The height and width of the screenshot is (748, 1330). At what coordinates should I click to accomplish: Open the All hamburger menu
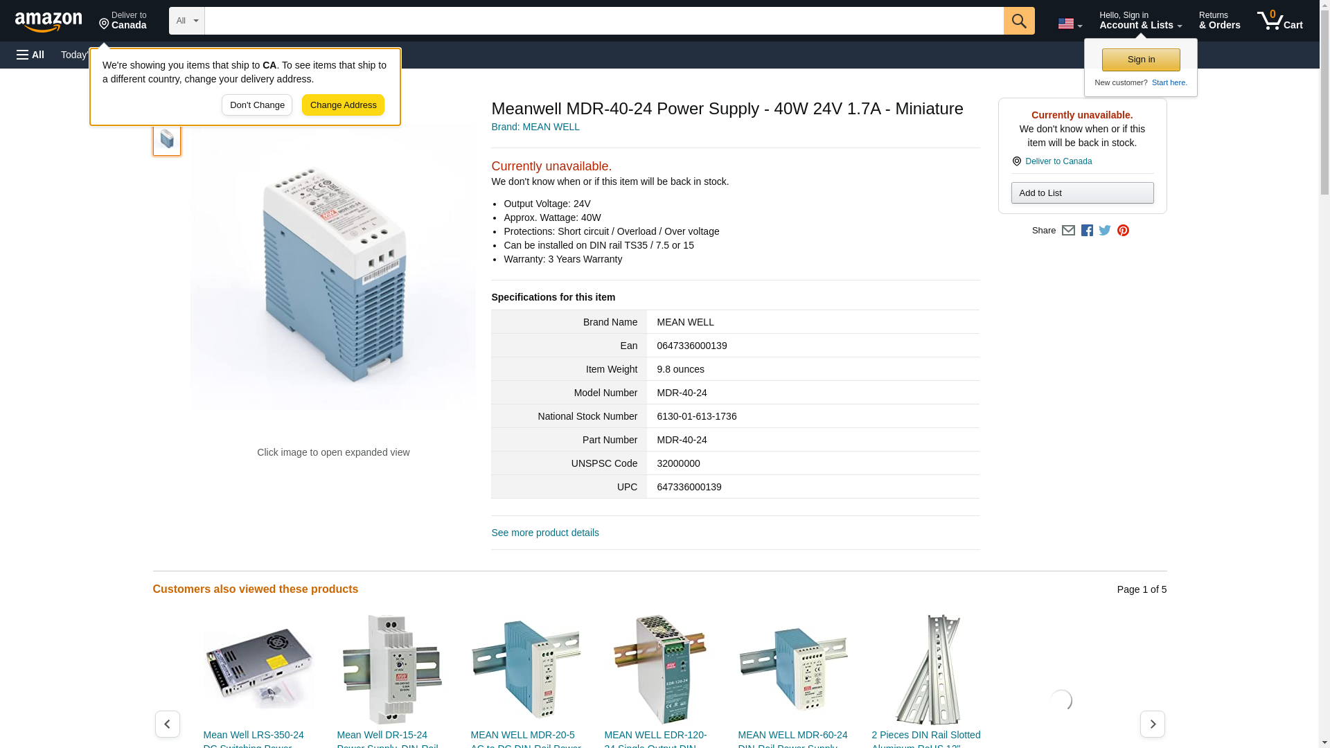click(x=30, y=55)
